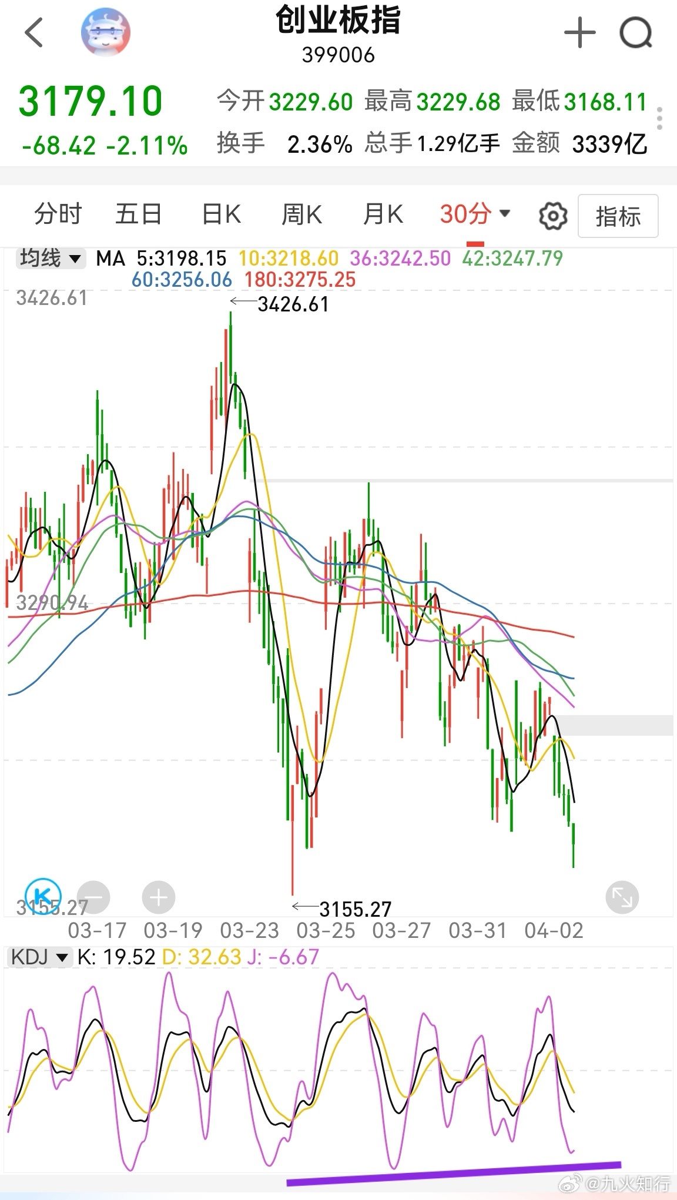Tap MA 36:3242.50 legend
This screenshot has width=677, height=1200.
pyautogui.click(x=401, y=258)
